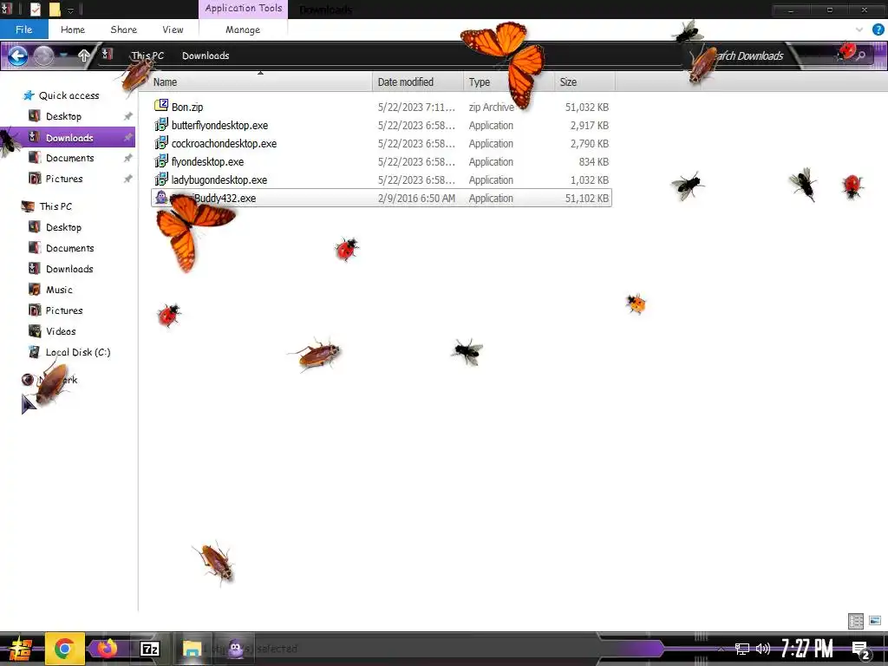Viewport: 888px width, 666px height.
Task: Open the quick access toolbar dropdown
Action: [x=70, y=10]
